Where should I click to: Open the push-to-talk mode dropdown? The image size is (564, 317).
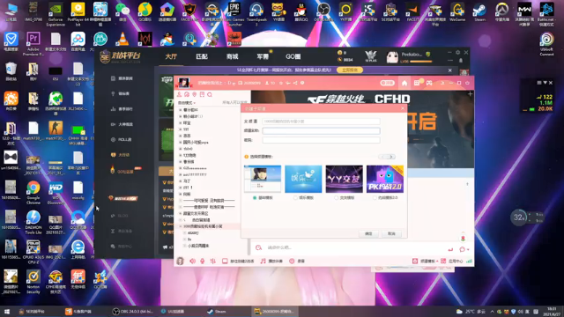pyautogui.click(x=238, y=261)
